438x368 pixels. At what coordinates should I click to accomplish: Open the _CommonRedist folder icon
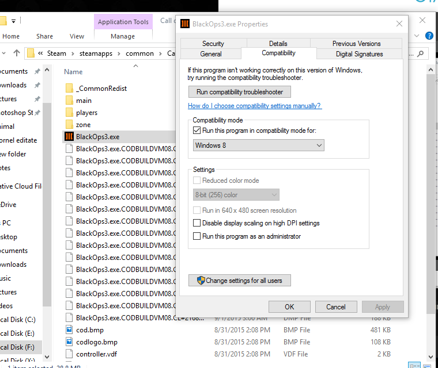click(69, 89)
